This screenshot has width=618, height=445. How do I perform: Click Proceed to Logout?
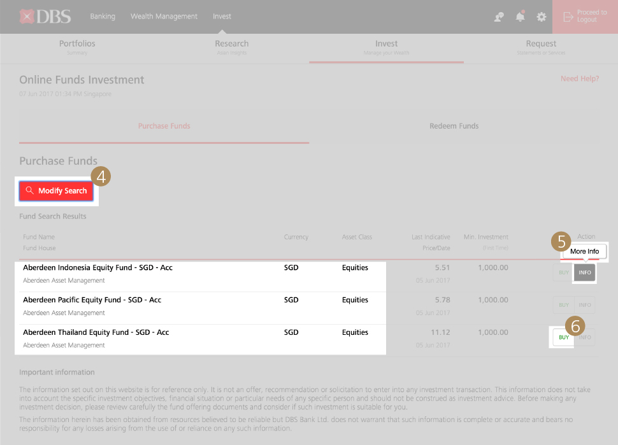(586, 17)
